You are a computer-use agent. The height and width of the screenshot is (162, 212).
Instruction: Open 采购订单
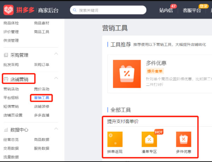pos(42,65)
